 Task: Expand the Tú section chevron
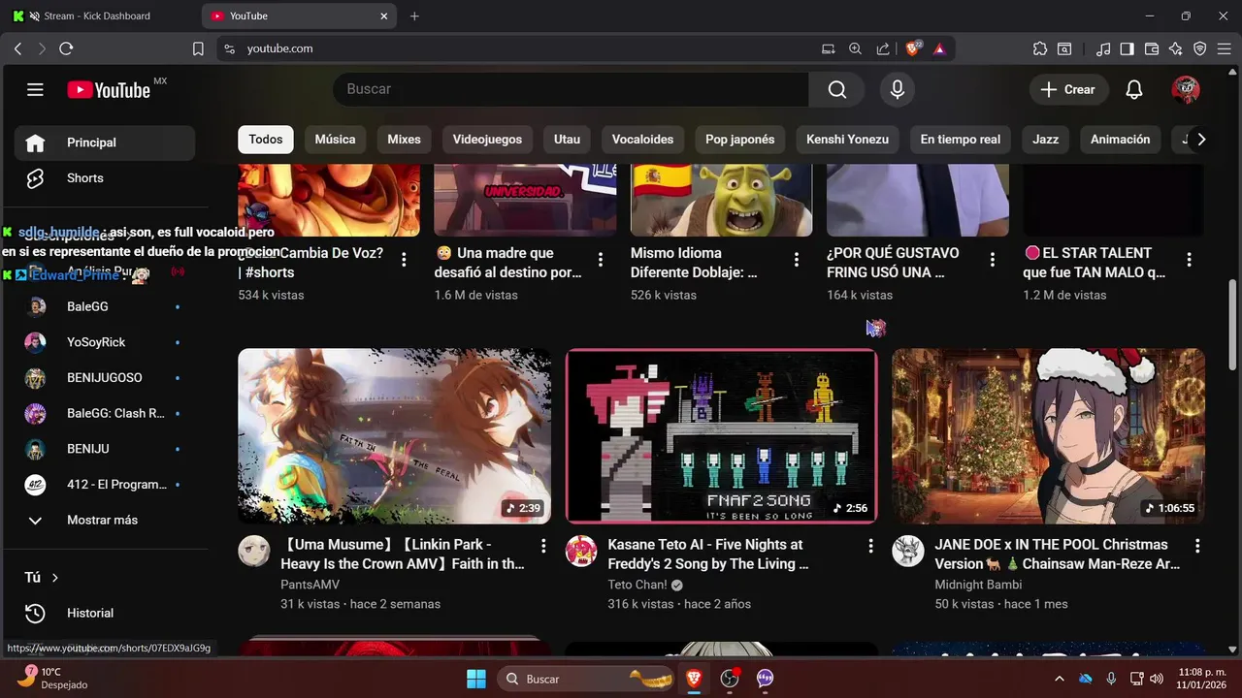point(55,578)
